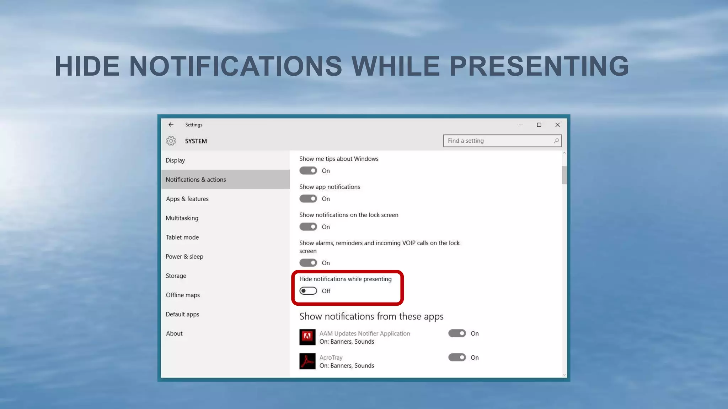Open the Display settings page
Screen dimensions: 728x409
[x=225, y=160]
